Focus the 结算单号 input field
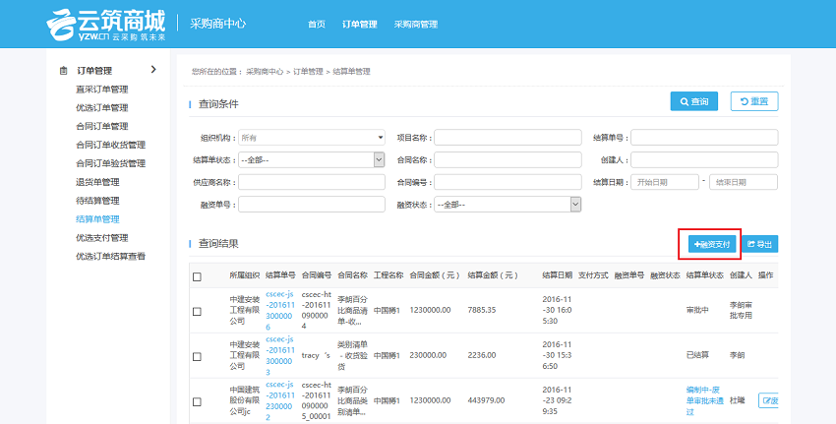The image size is (836, 424). pyautogui.click(x=704, y=138)
